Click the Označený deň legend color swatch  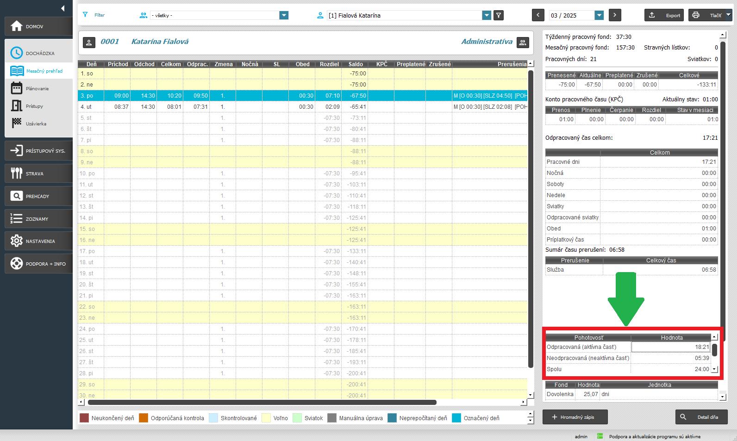point(456,418)
